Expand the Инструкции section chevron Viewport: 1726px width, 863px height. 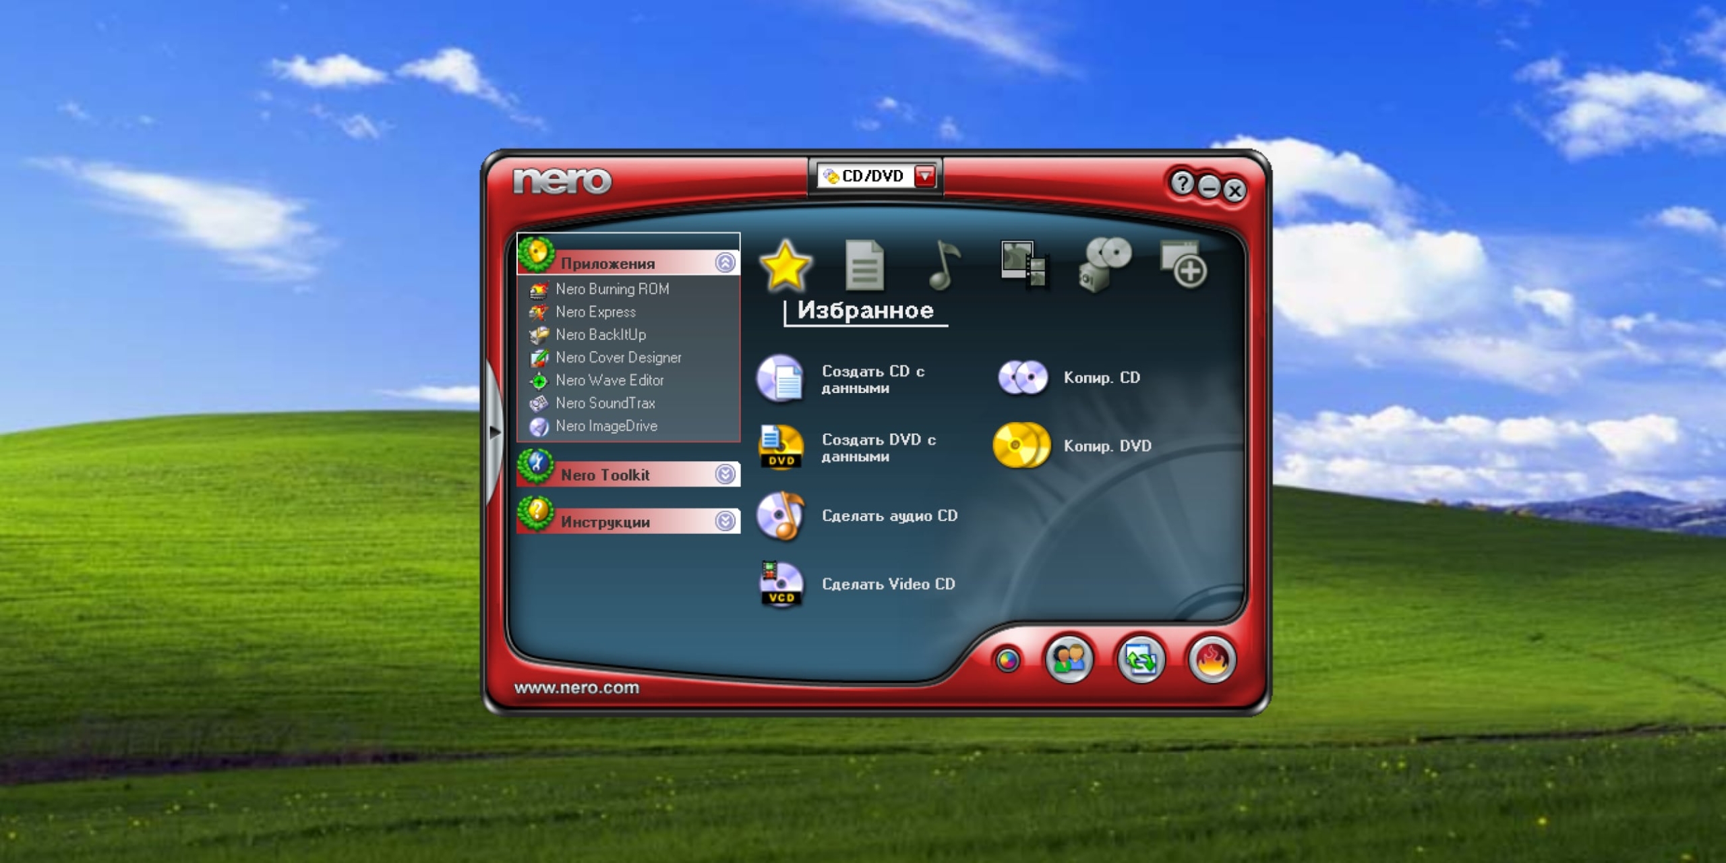[725, 521]
